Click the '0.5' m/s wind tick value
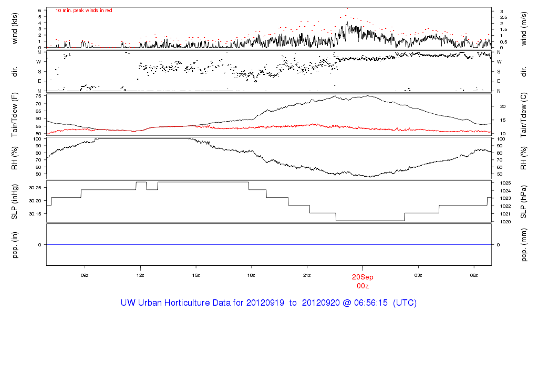Viewport: 538px width, 367px height. [503, 42]
